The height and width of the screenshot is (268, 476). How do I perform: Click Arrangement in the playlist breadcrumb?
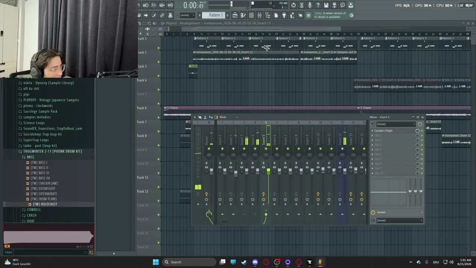(x=190, y=23)
